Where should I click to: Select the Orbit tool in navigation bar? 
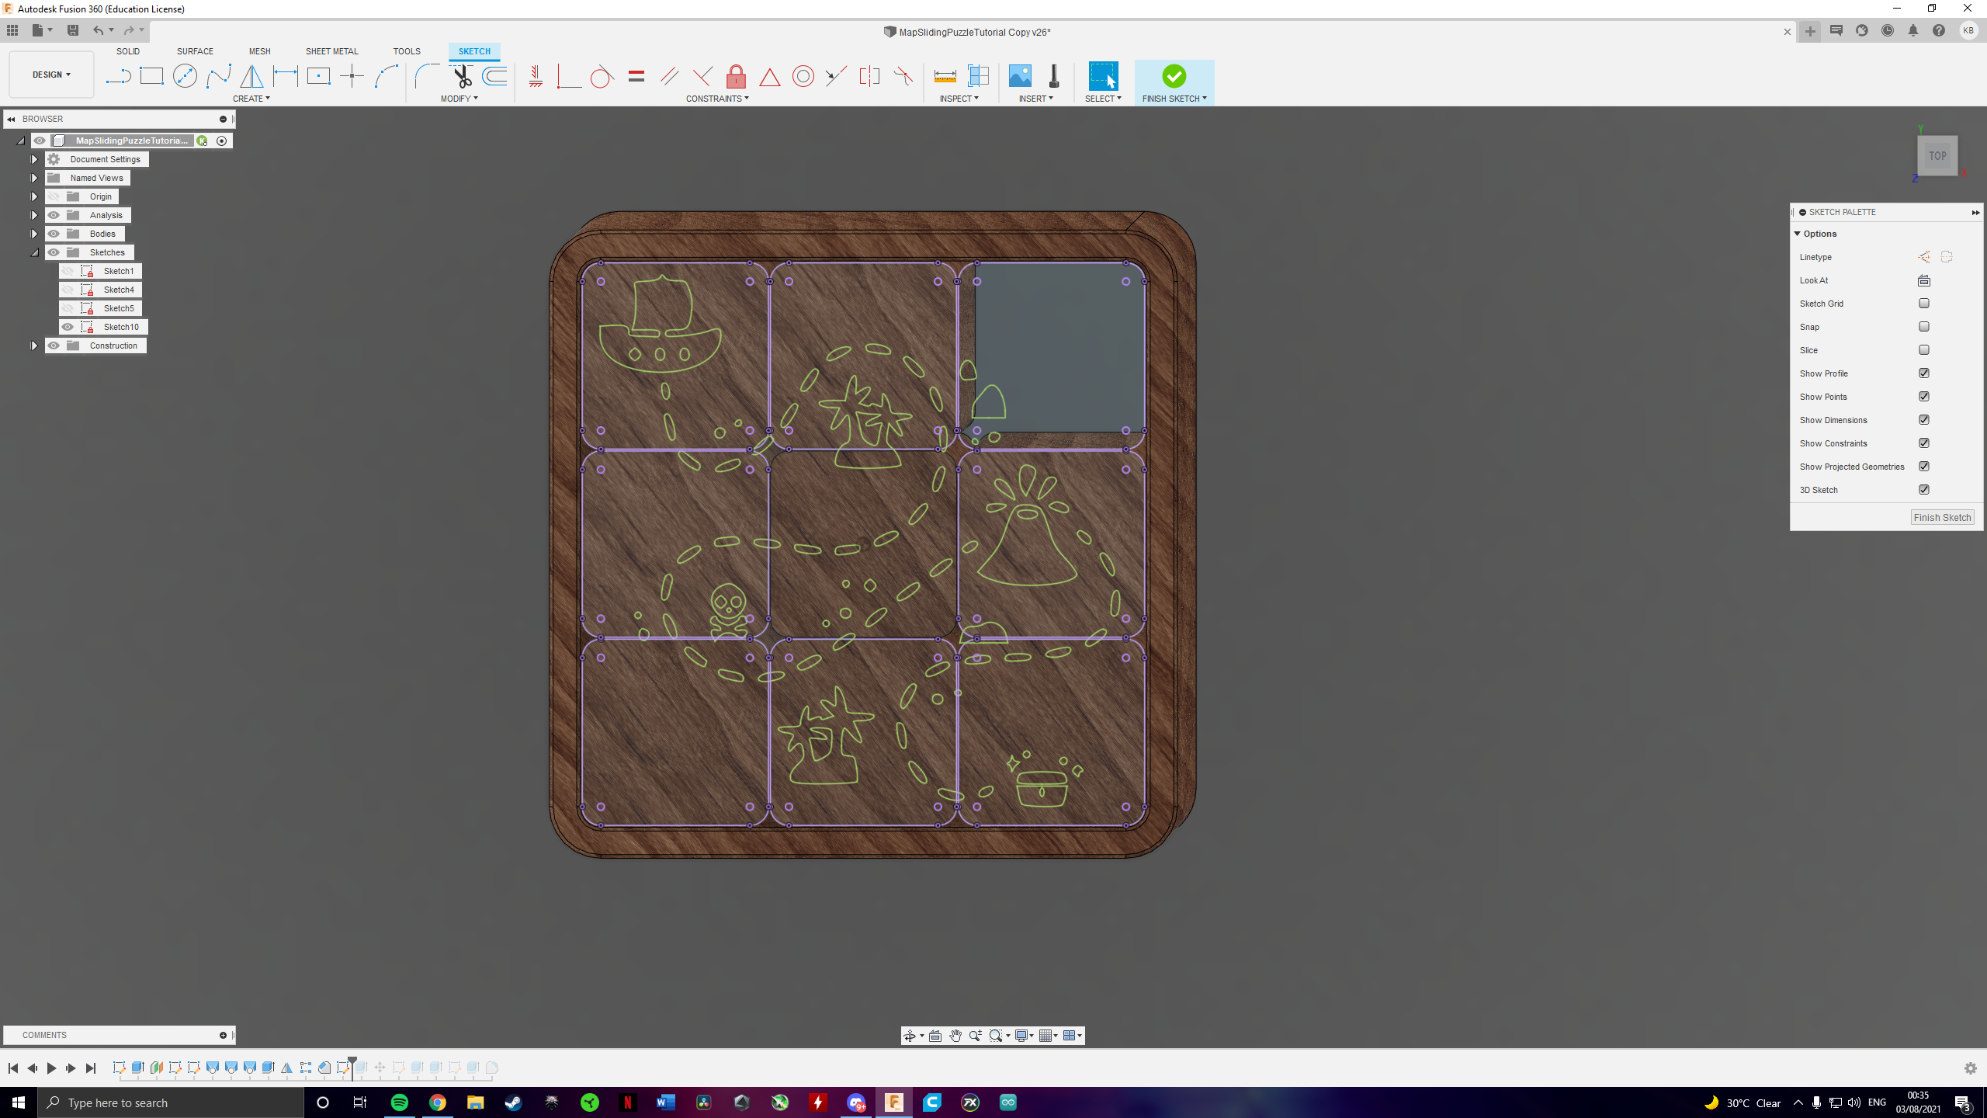coord(911,1035)
